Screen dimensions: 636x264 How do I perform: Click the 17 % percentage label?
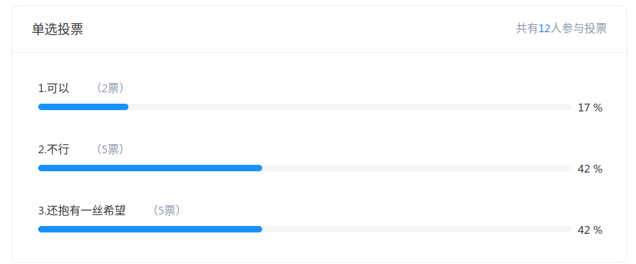pyautogui.click(x=590, y=108)
